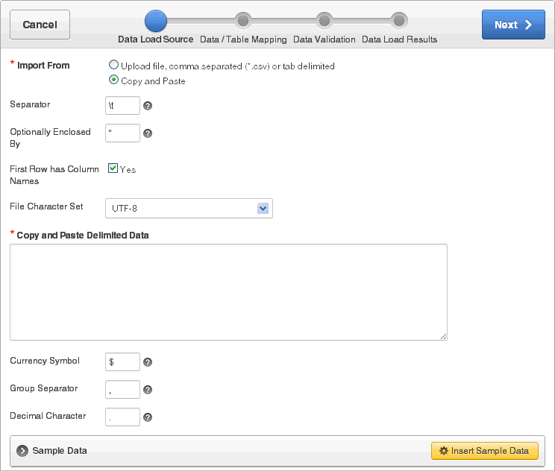Click the Data Validation step circle
This screenshot has width=555, height=471.
click(324, 21)
